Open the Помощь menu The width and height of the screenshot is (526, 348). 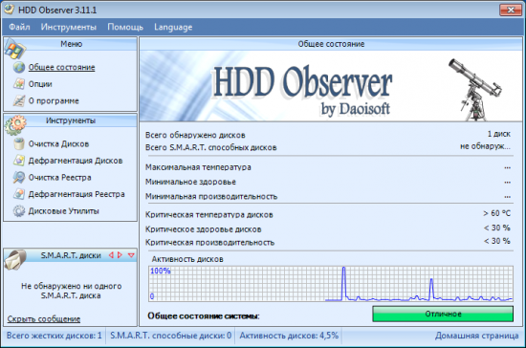[x=125, y=27]
